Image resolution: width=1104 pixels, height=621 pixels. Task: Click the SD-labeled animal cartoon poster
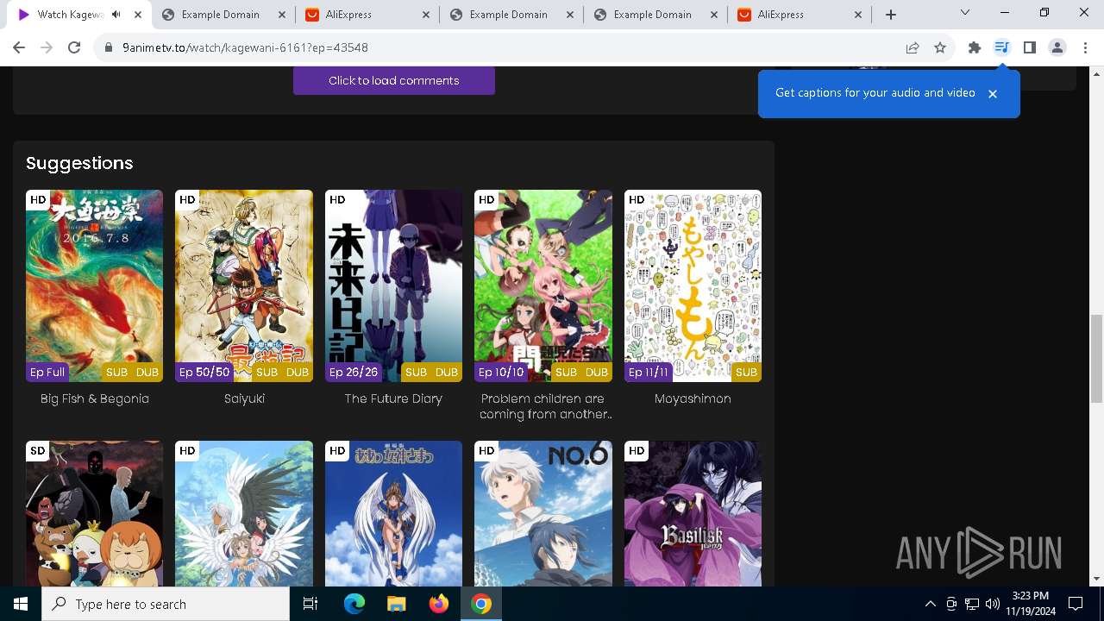pos(95,514)
